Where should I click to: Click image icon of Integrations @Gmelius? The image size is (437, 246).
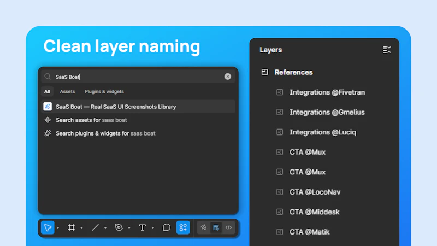click(x=280, y=112)
